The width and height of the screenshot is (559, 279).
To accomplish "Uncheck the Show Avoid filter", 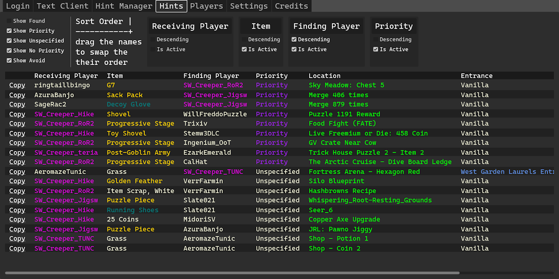I will point(9,60).
